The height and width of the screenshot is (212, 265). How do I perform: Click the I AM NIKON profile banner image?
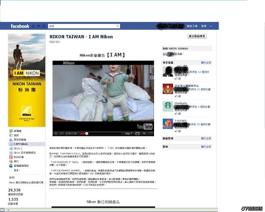(26, 80)
